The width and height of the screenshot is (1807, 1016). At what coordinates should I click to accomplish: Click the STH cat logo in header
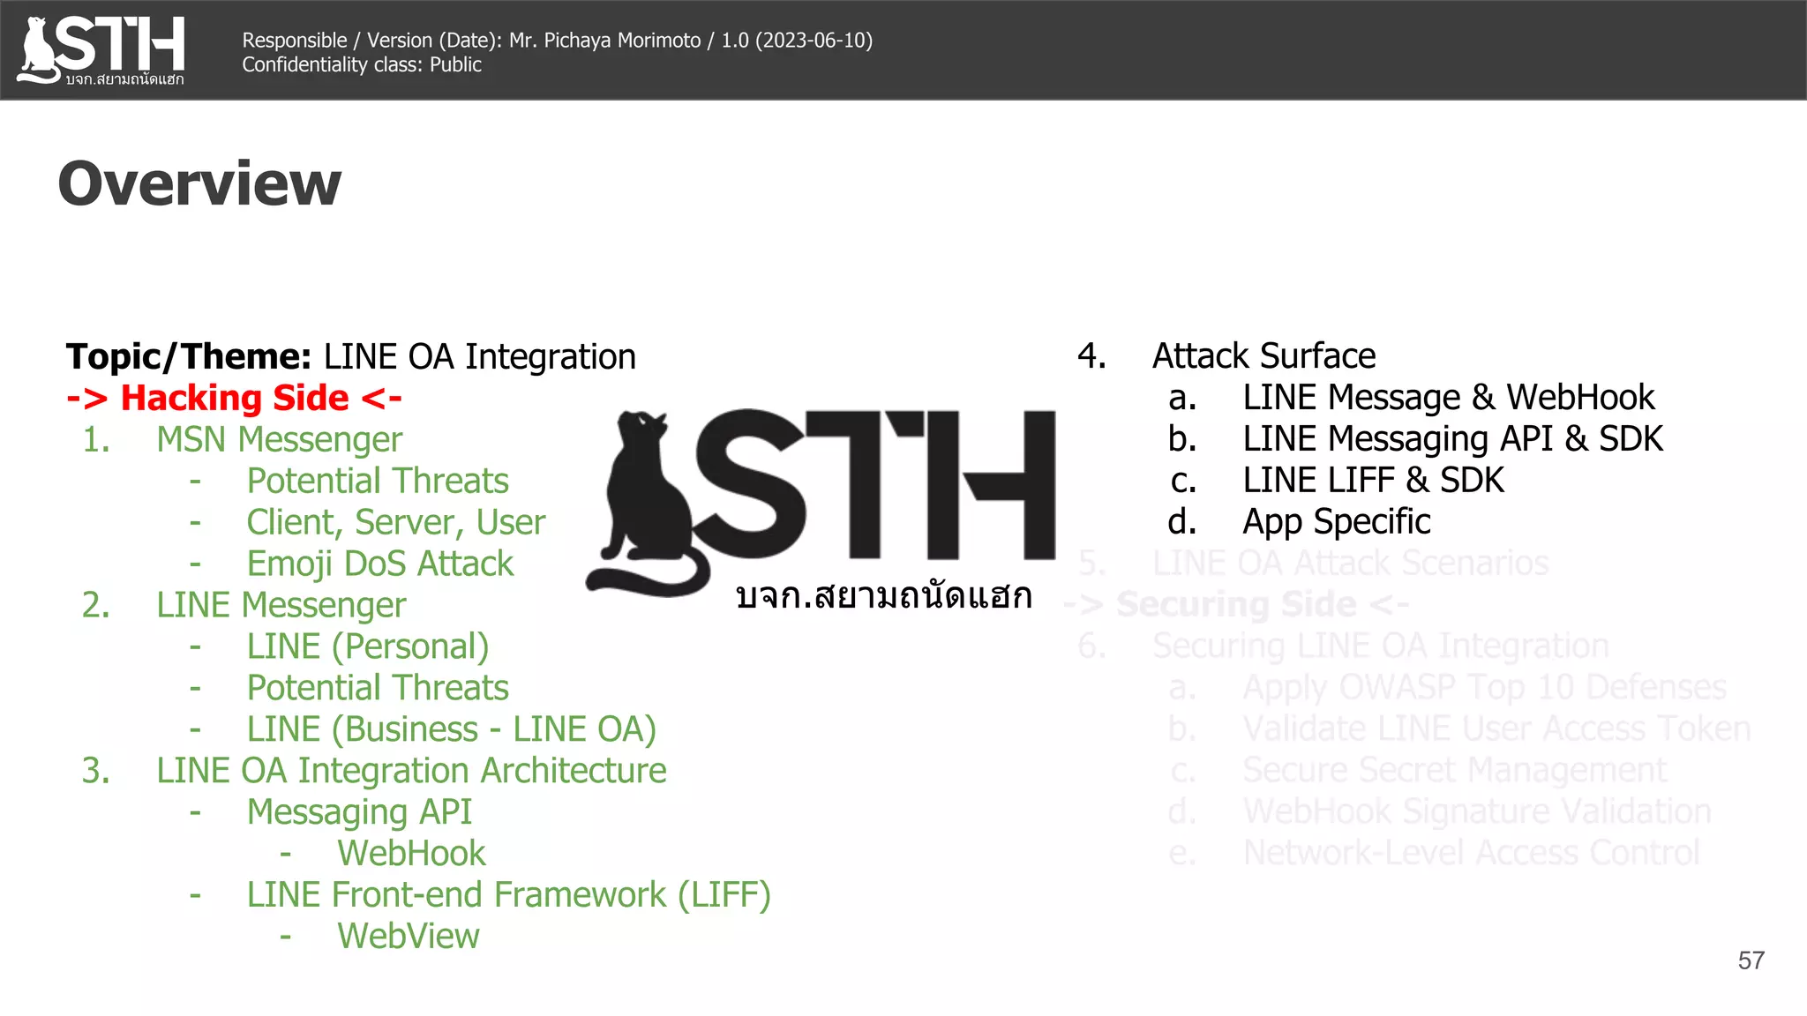[x=101, y=50]
